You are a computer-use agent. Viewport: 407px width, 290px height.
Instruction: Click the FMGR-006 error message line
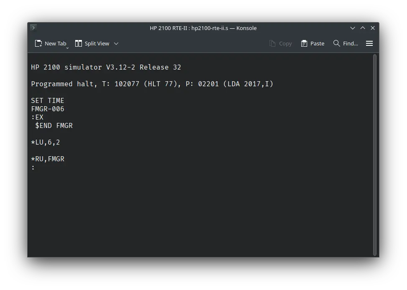tap(47, 109)
